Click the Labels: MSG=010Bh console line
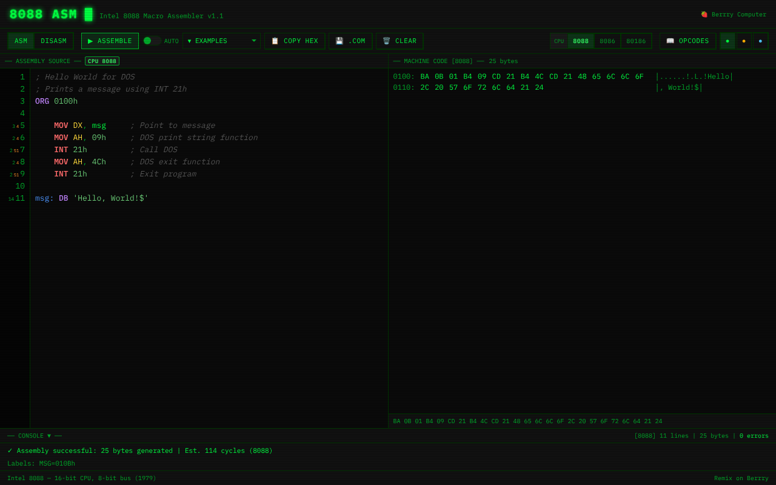 coord(41,464)
